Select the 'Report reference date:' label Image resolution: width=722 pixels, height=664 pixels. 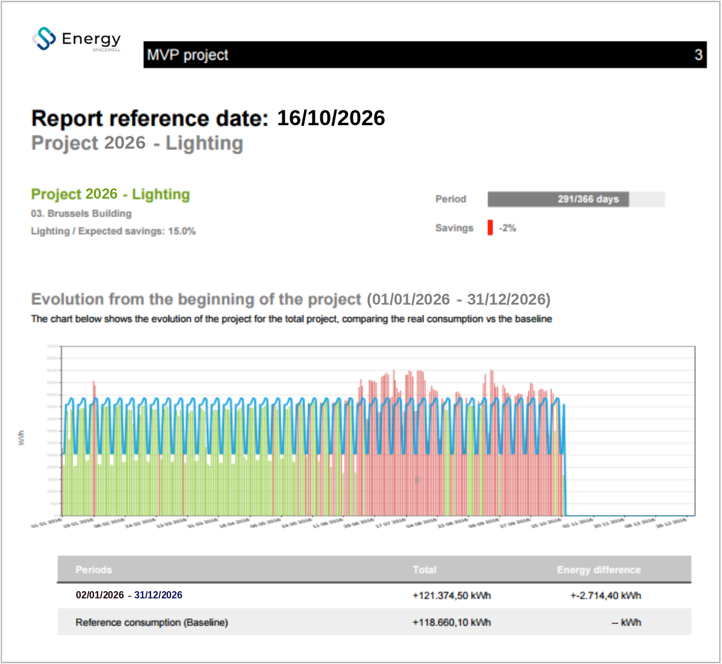pyautogui.click(x=150, y=119)
